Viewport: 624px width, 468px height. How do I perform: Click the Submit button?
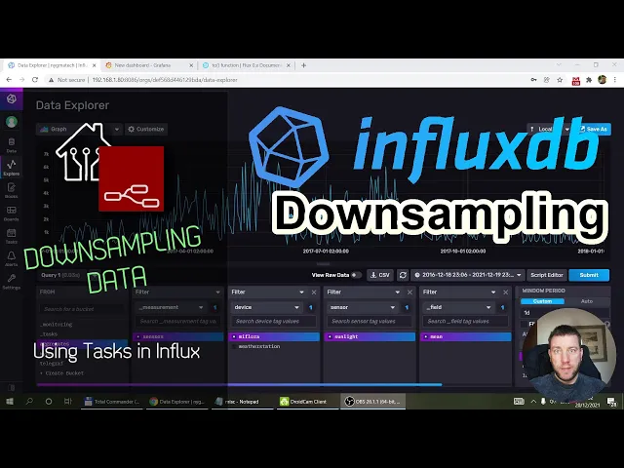(589, 275)
